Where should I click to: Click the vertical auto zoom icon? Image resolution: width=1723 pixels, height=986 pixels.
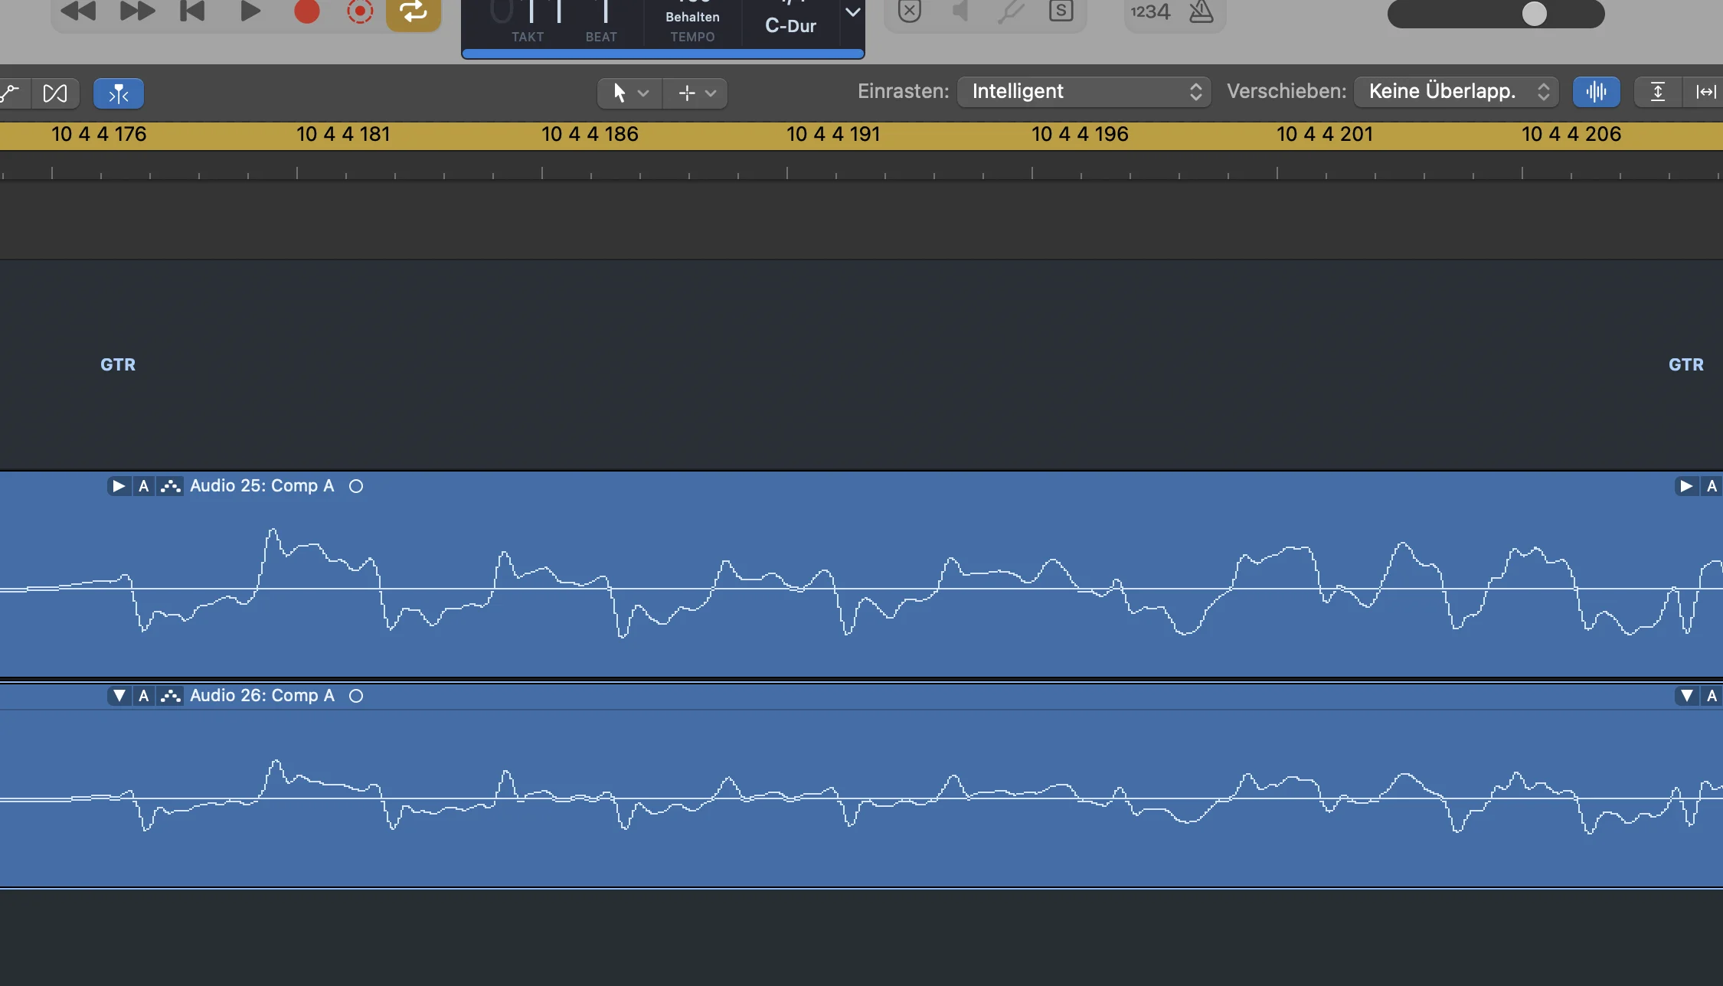(x=1658, y=93)
